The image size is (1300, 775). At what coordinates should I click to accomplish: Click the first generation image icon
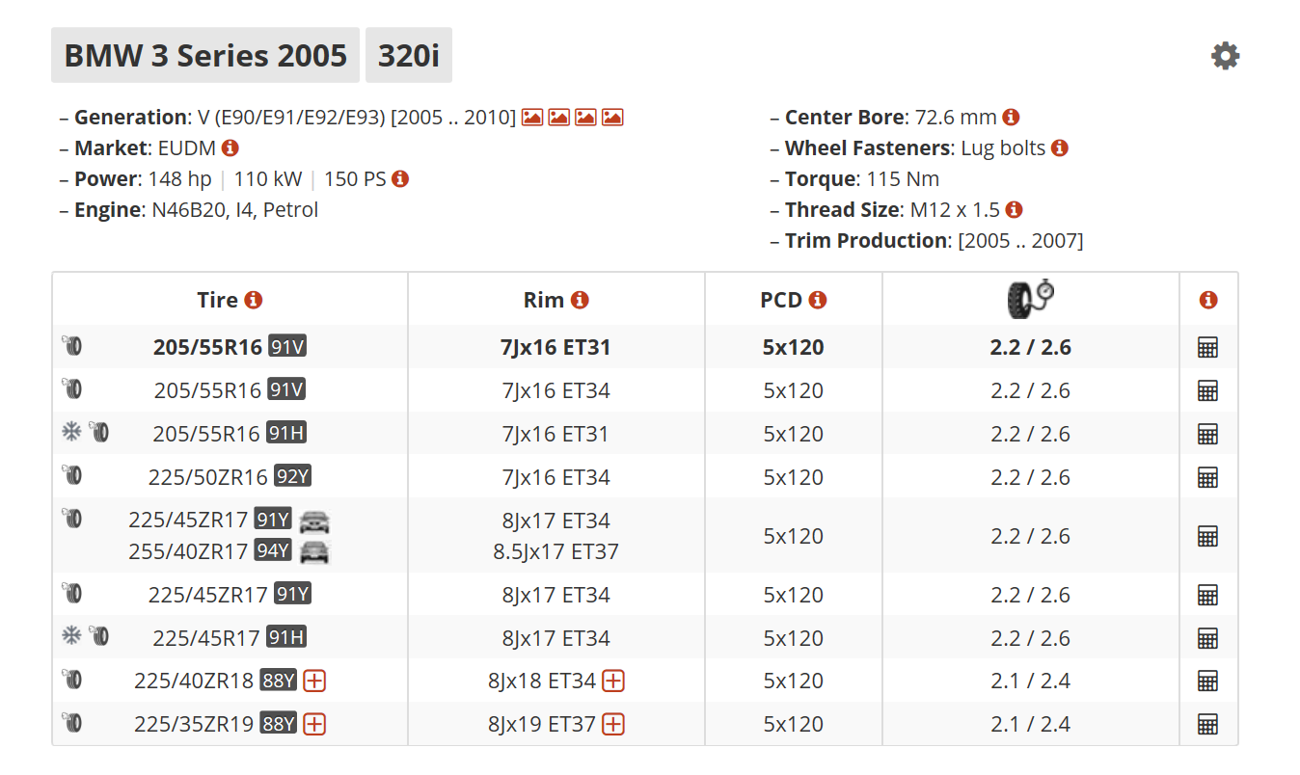(531, 118)
